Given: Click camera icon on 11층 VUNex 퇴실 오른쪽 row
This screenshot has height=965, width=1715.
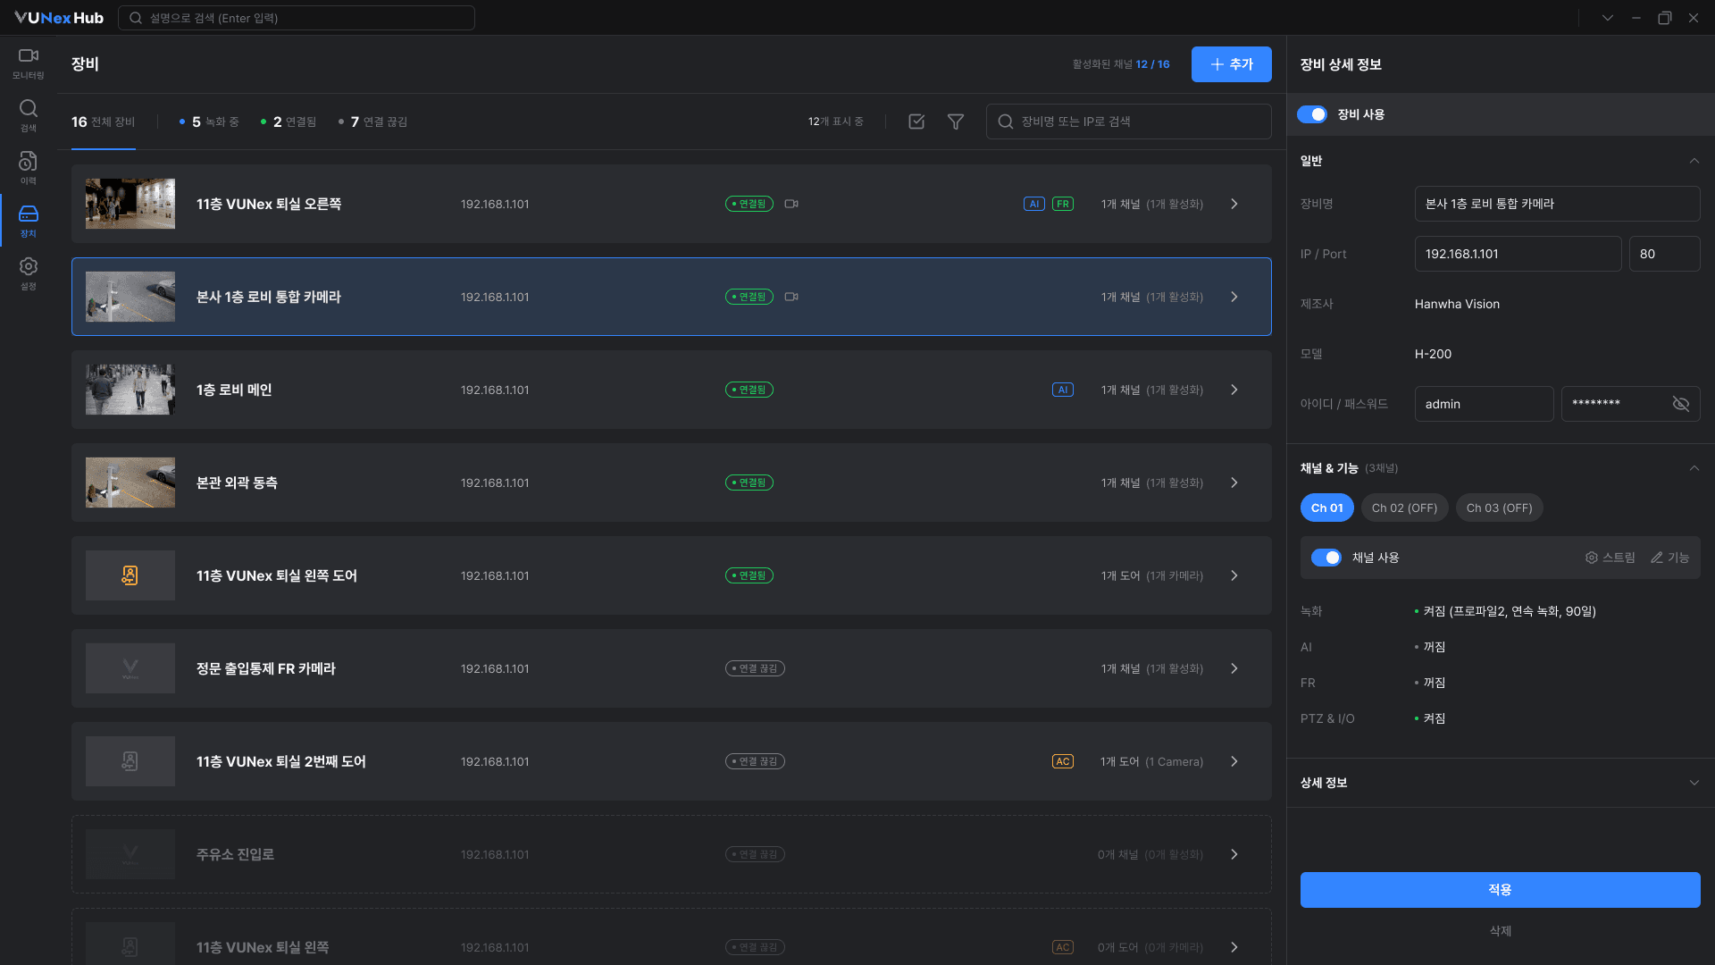Looking at the screenshot, I should (791, 204).
